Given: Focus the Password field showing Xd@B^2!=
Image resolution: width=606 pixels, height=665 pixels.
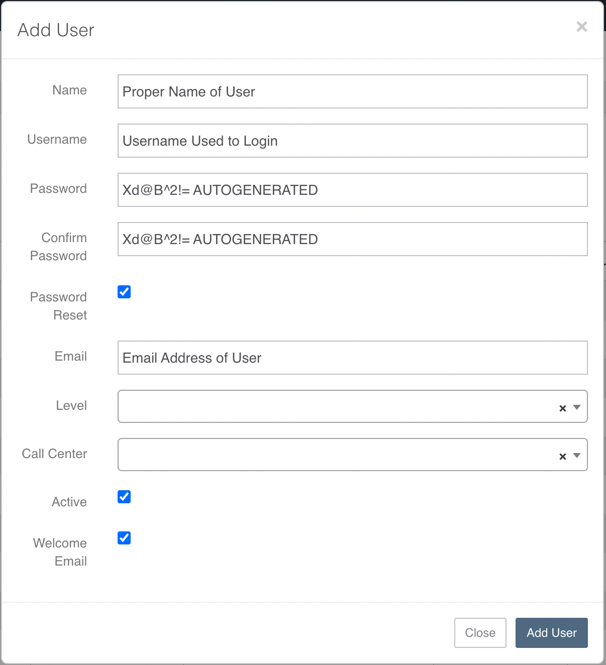Looking at the screenshot, I should point(352,190).
